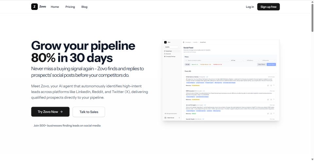Viewport: 314px width, 161px height.
Task: Click the scrollbar down arrow
Action: [x=312, y=159]
